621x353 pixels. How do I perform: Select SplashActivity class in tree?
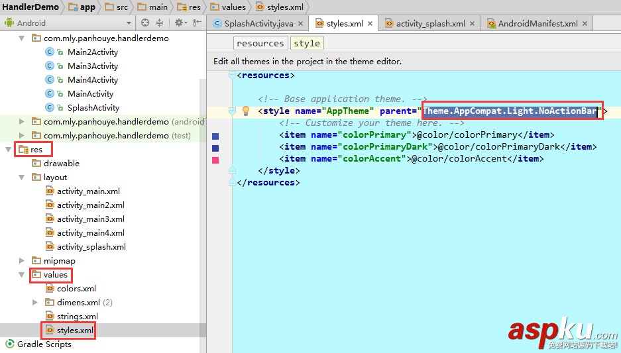[x=93, y=108]
